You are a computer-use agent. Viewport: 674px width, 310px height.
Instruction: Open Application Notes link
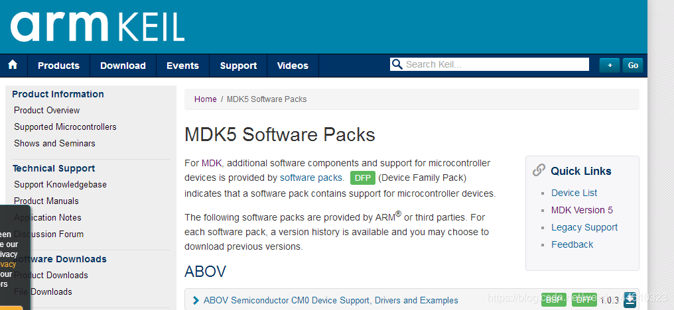coord(48,218)
